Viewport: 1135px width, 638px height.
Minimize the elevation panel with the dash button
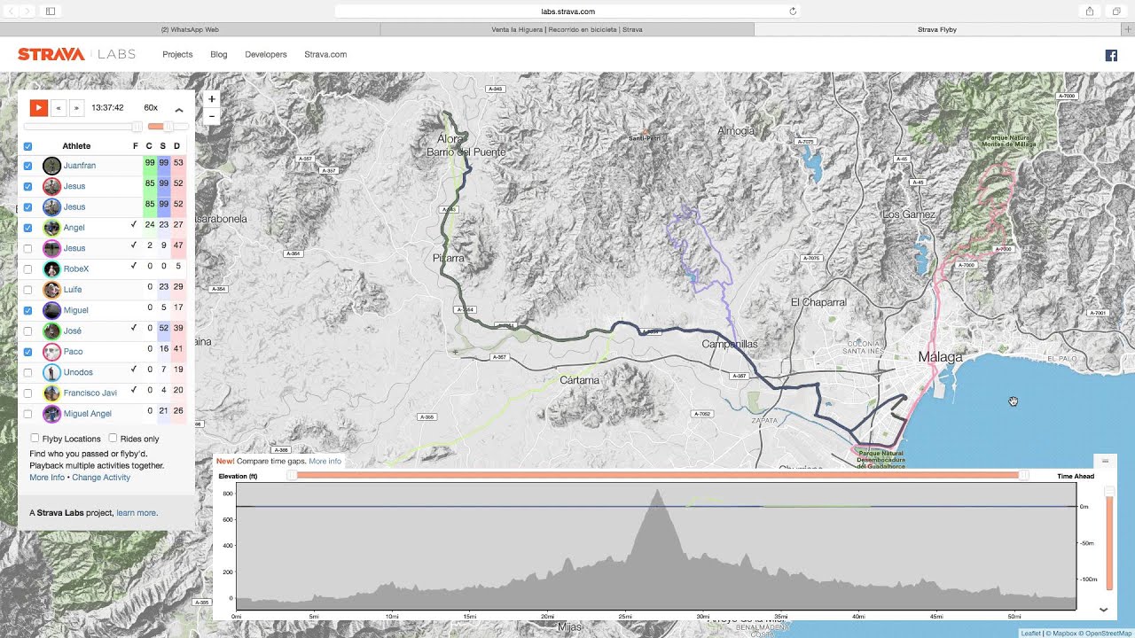point(1105,461)
